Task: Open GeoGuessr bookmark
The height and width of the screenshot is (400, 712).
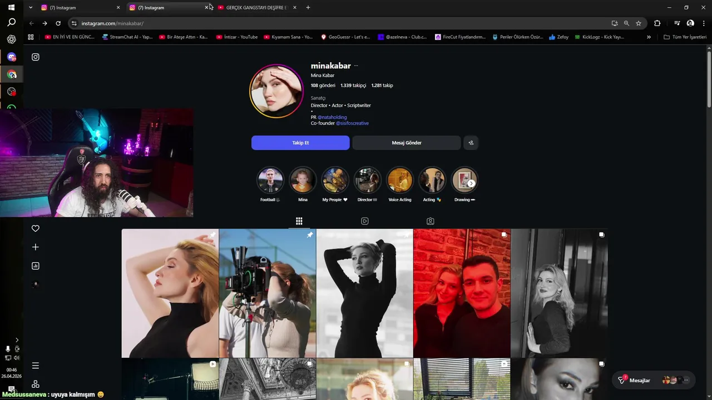Action: pyautogui.click(x=345, y=37)
